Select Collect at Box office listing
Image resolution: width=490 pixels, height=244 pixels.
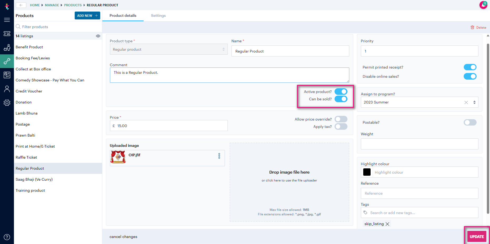tap(58, 69)
